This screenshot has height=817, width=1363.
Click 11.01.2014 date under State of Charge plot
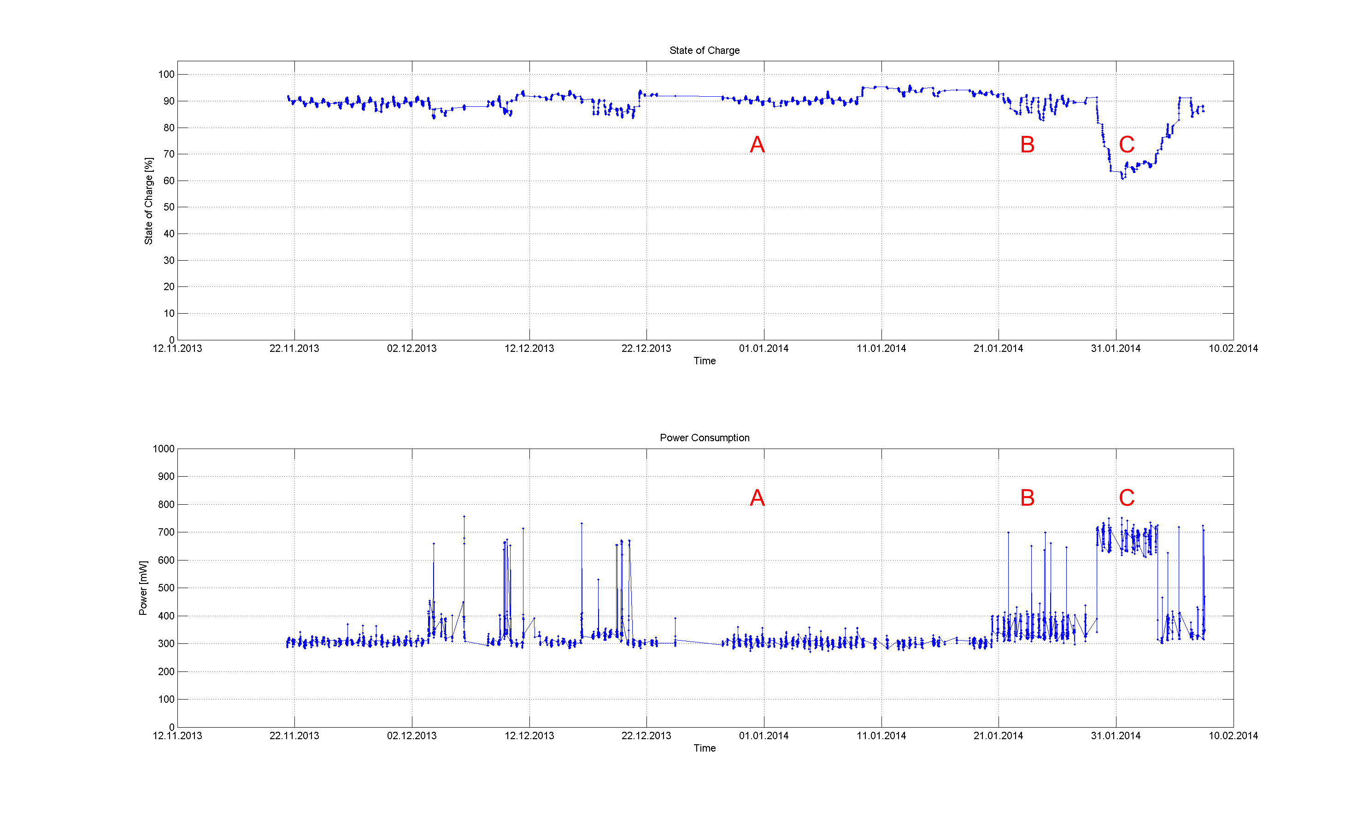(x=881, y=349)
